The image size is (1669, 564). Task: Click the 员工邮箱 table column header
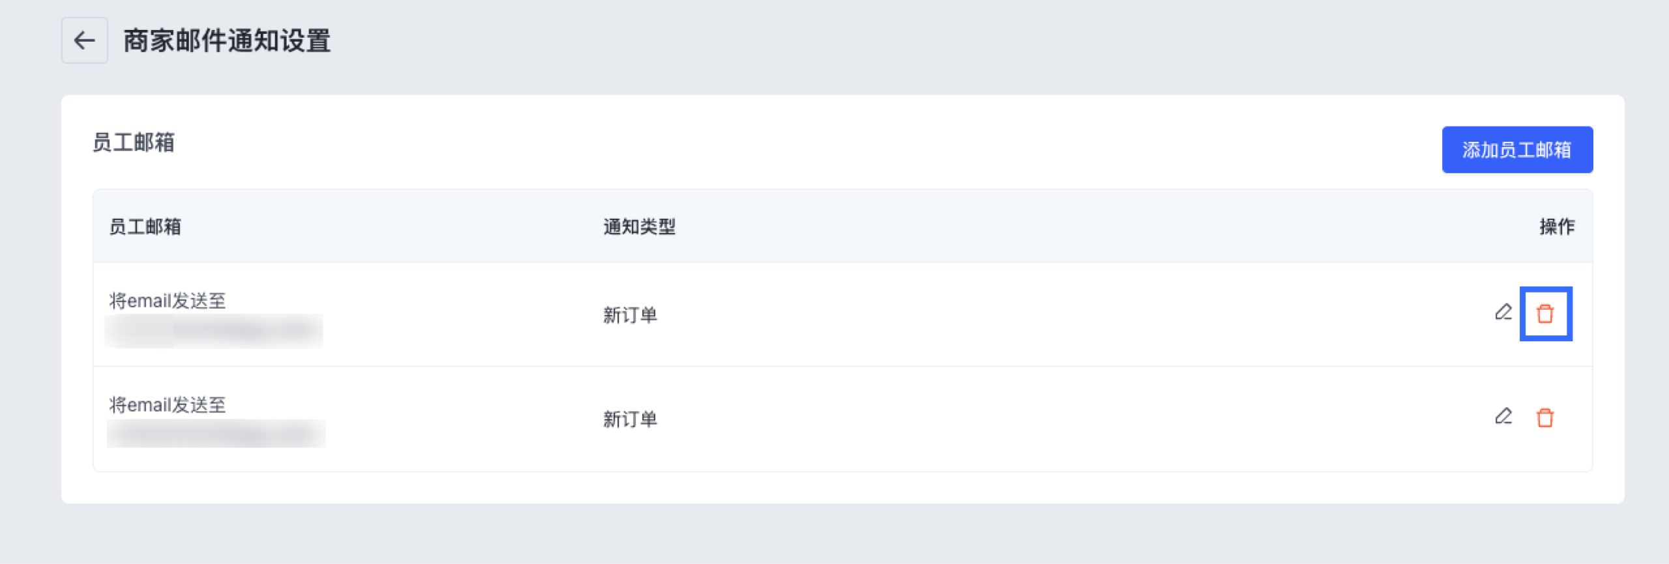coord(145,227)
